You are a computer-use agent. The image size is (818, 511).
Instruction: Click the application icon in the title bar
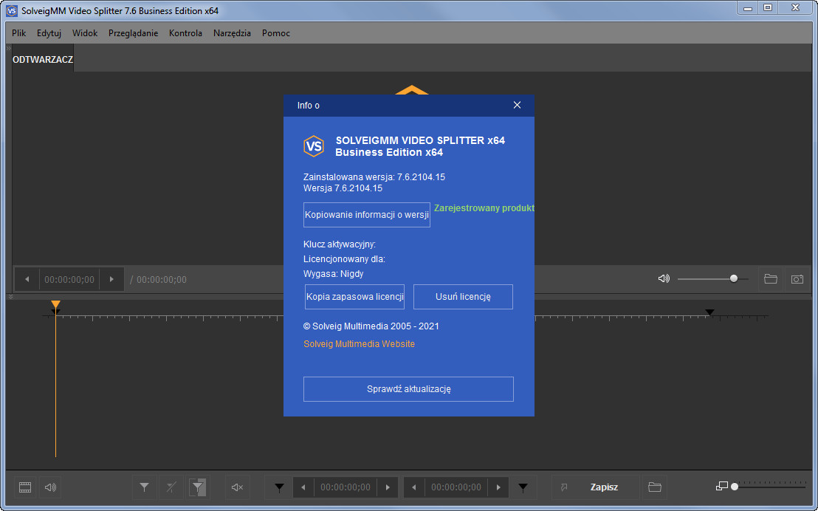coord(12,10)
